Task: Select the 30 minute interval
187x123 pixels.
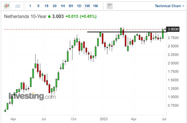Action: click(55, 6)
